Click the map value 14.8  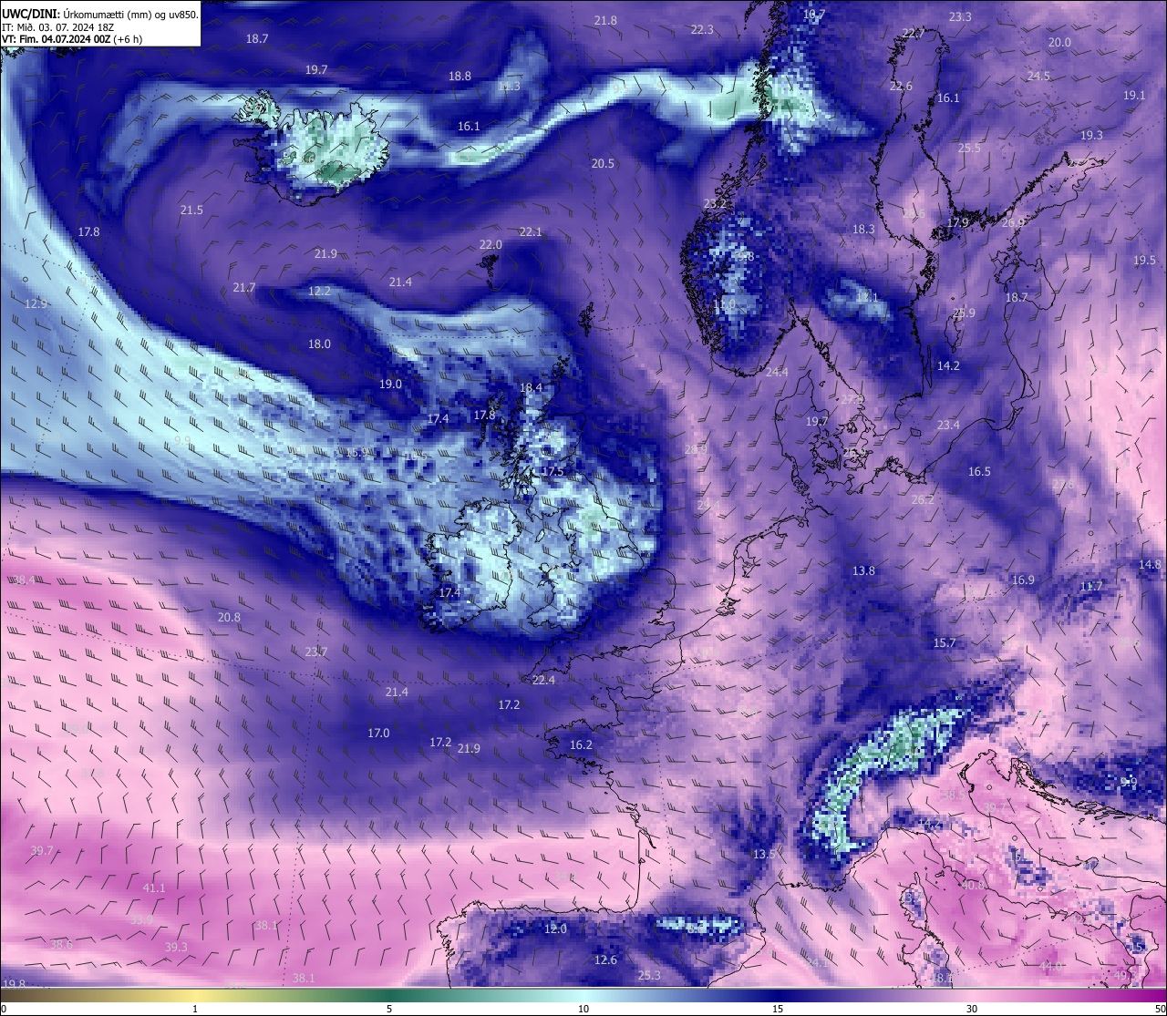[1150, 564]
